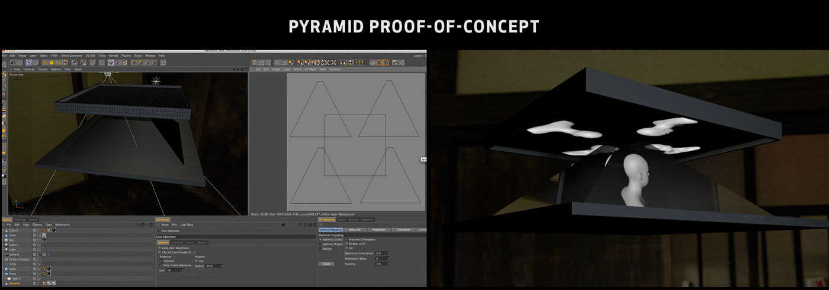This screenshot has width=829, height=290.
Task: Toggle visibility dots for Cone object
Action: click(x=37, y=235)
